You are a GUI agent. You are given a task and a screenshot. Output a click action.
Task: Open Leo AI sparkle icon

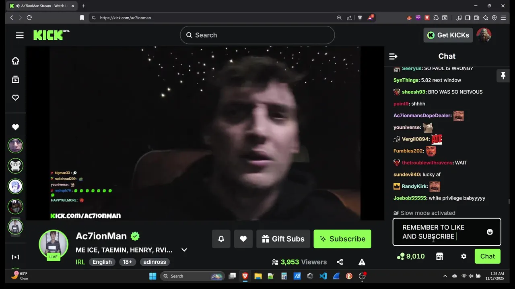[486, 18]
